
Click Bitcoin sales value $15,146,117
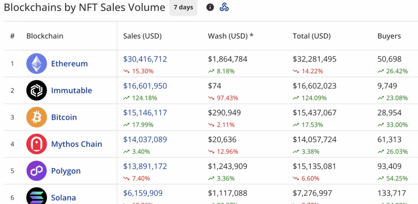(145, 113)
